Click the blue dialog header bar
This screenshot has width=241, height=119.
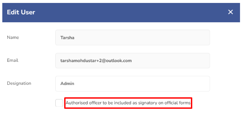click(x=121, y=12)
